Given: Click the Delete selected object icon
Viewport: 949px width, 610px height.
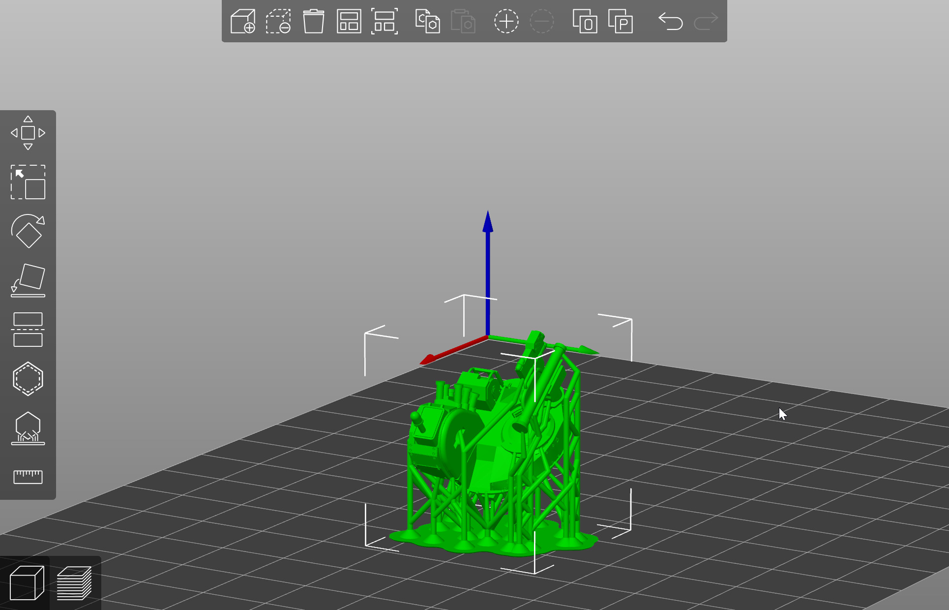Looking at the screenshot, I should [x=278, y=21].
